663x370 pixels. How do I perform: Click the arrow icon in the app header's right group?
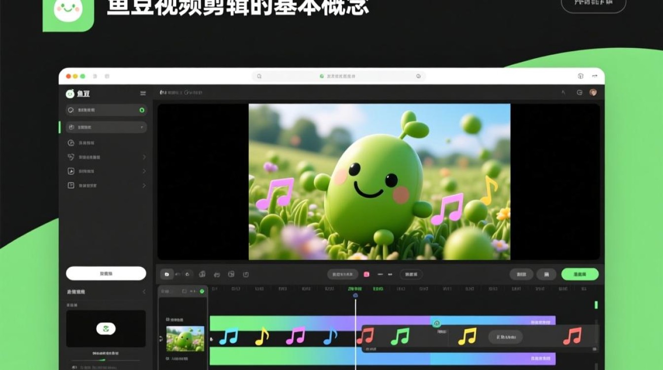(564, 92)
